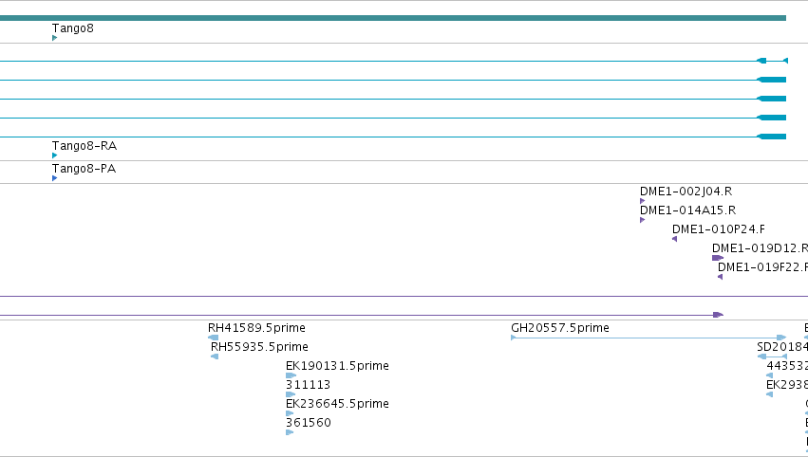The image size is (808, 457).
Task: Select the GH20557.5prime spanning line
Action: click(x=648, y=338)
